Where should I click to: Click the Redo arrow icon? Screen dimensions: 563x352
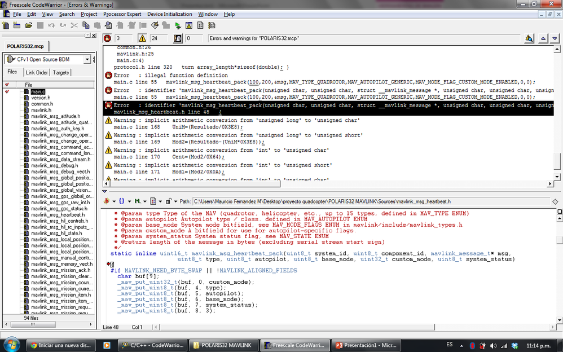(x=63, y=25)
